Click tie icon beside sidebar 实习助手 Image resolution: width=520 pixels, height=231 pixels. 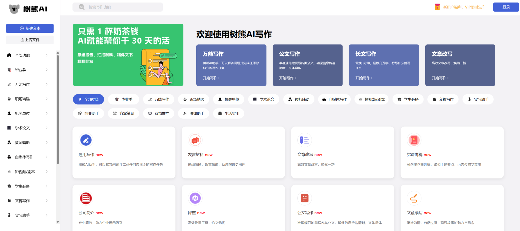[x=9, y=215]
